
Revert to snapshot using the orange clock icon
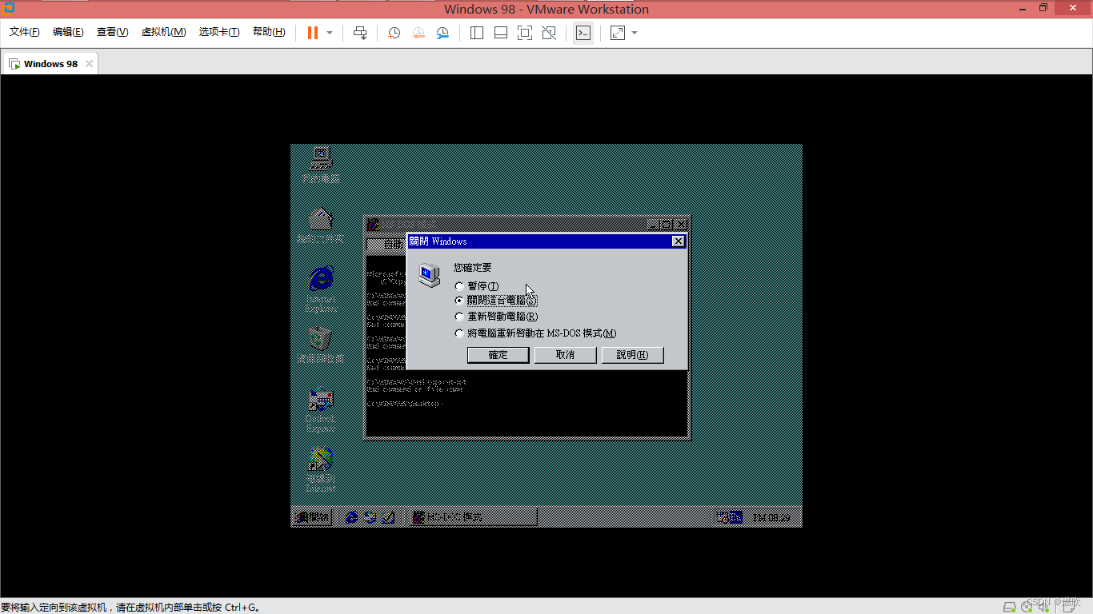418,33
